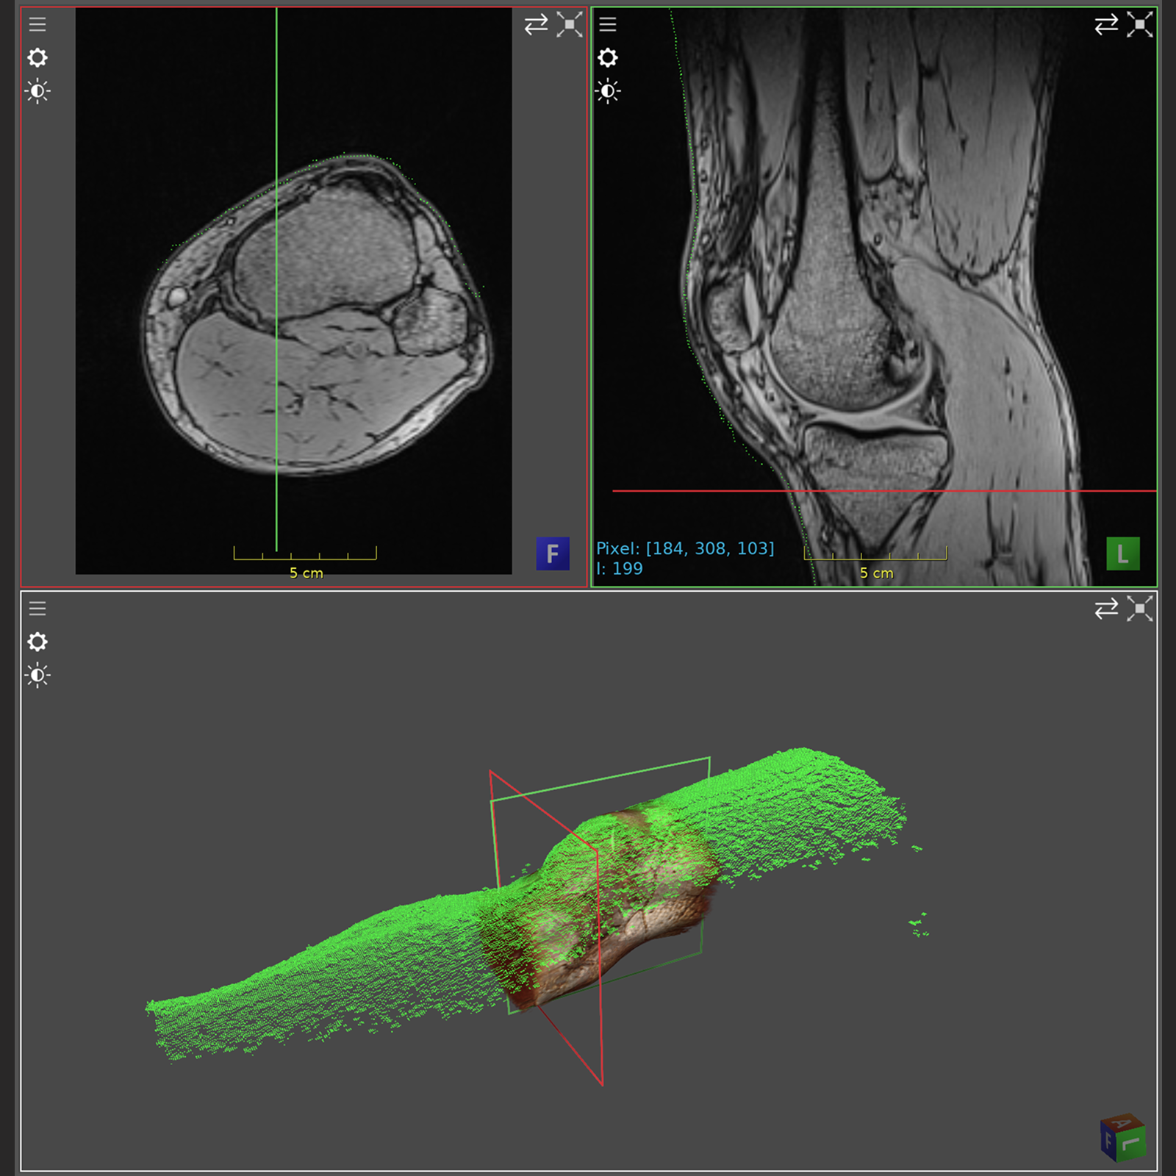Click brightness/contrast icon in the axial view
1176x1176 pixels.
[x=37, y=91]
